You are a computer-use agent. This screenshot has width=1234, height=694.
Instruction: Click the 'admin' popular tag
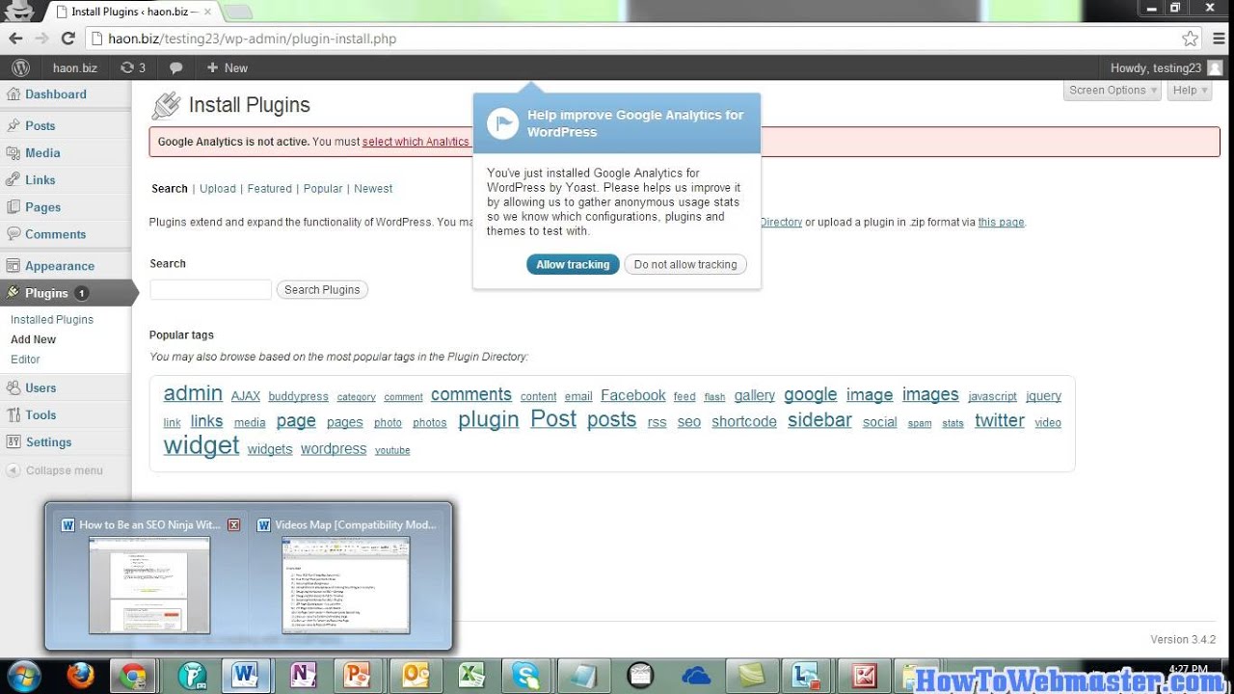click(193, 393)
